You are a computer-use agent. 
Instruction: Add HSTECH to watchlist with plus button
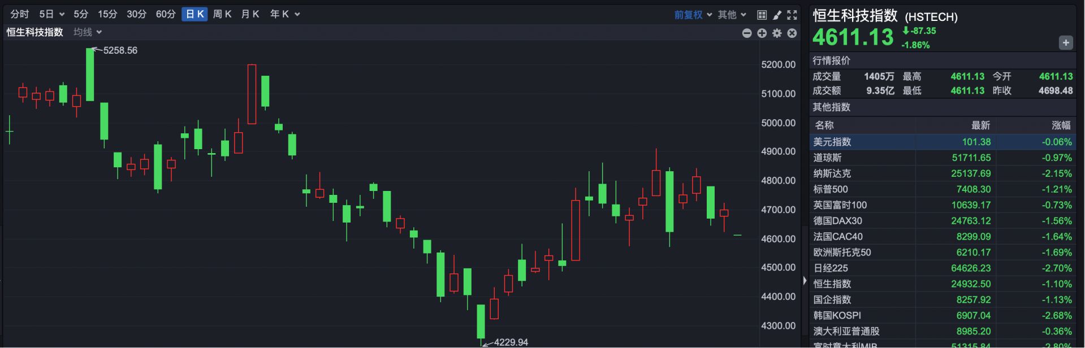pos(1066,42)
